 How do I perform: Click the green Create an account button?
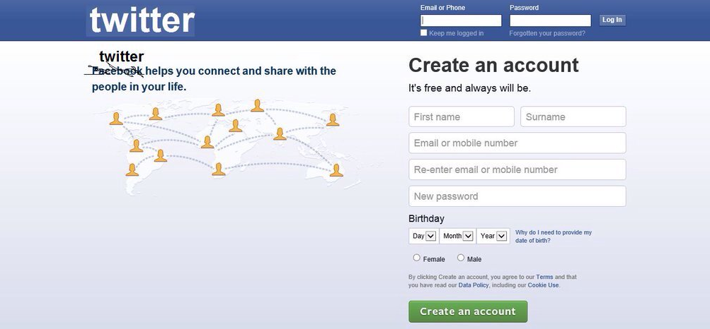click(467, 311)
